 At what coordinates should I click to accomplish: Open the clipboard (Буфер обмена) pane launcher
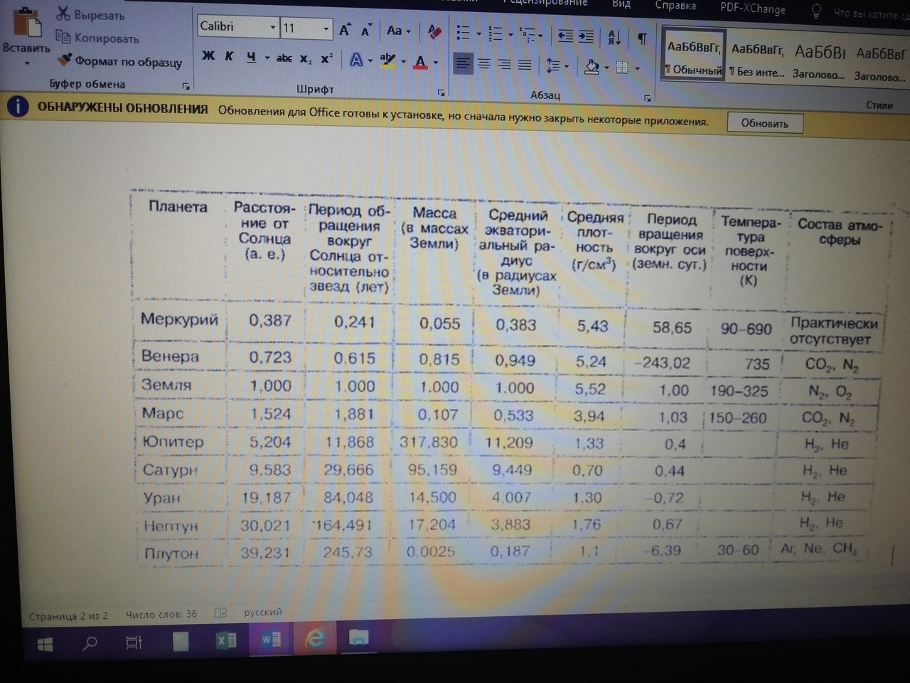pyautogui.click(x=186, y=86)
